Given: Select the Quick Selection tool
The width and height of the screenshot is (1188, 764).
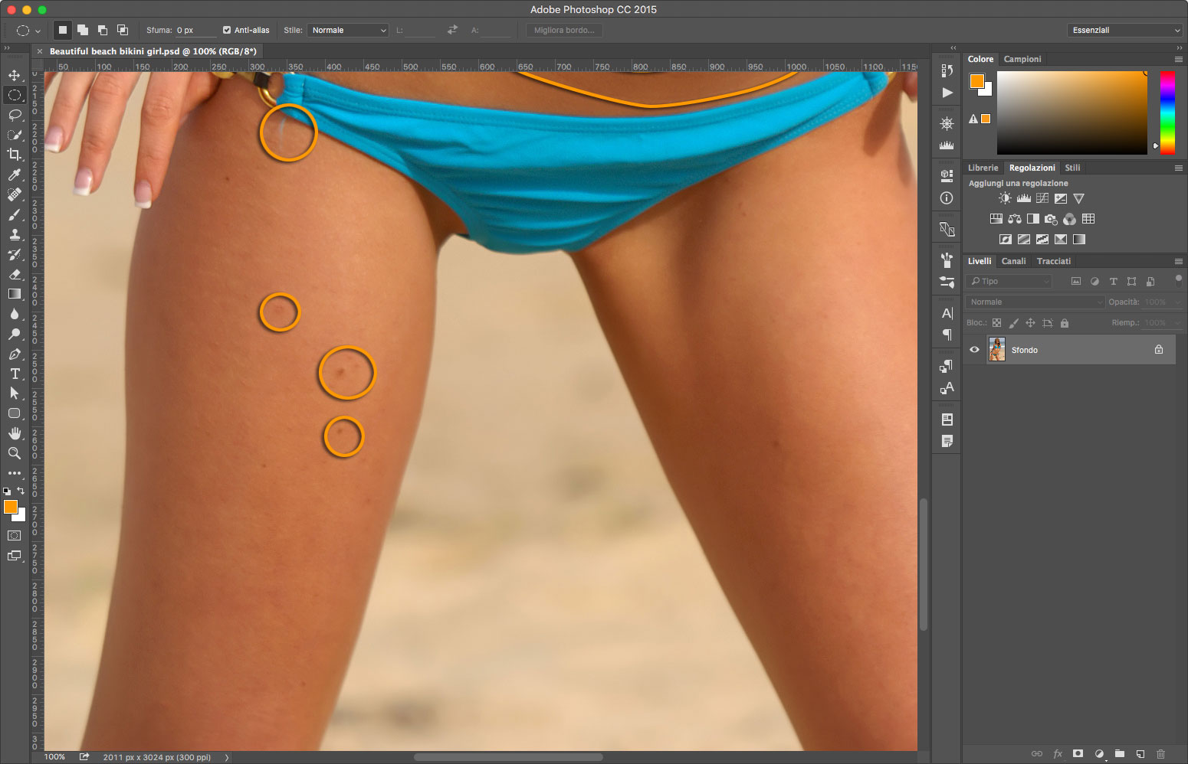Looking at the screenshot, I should pos(15,135).
